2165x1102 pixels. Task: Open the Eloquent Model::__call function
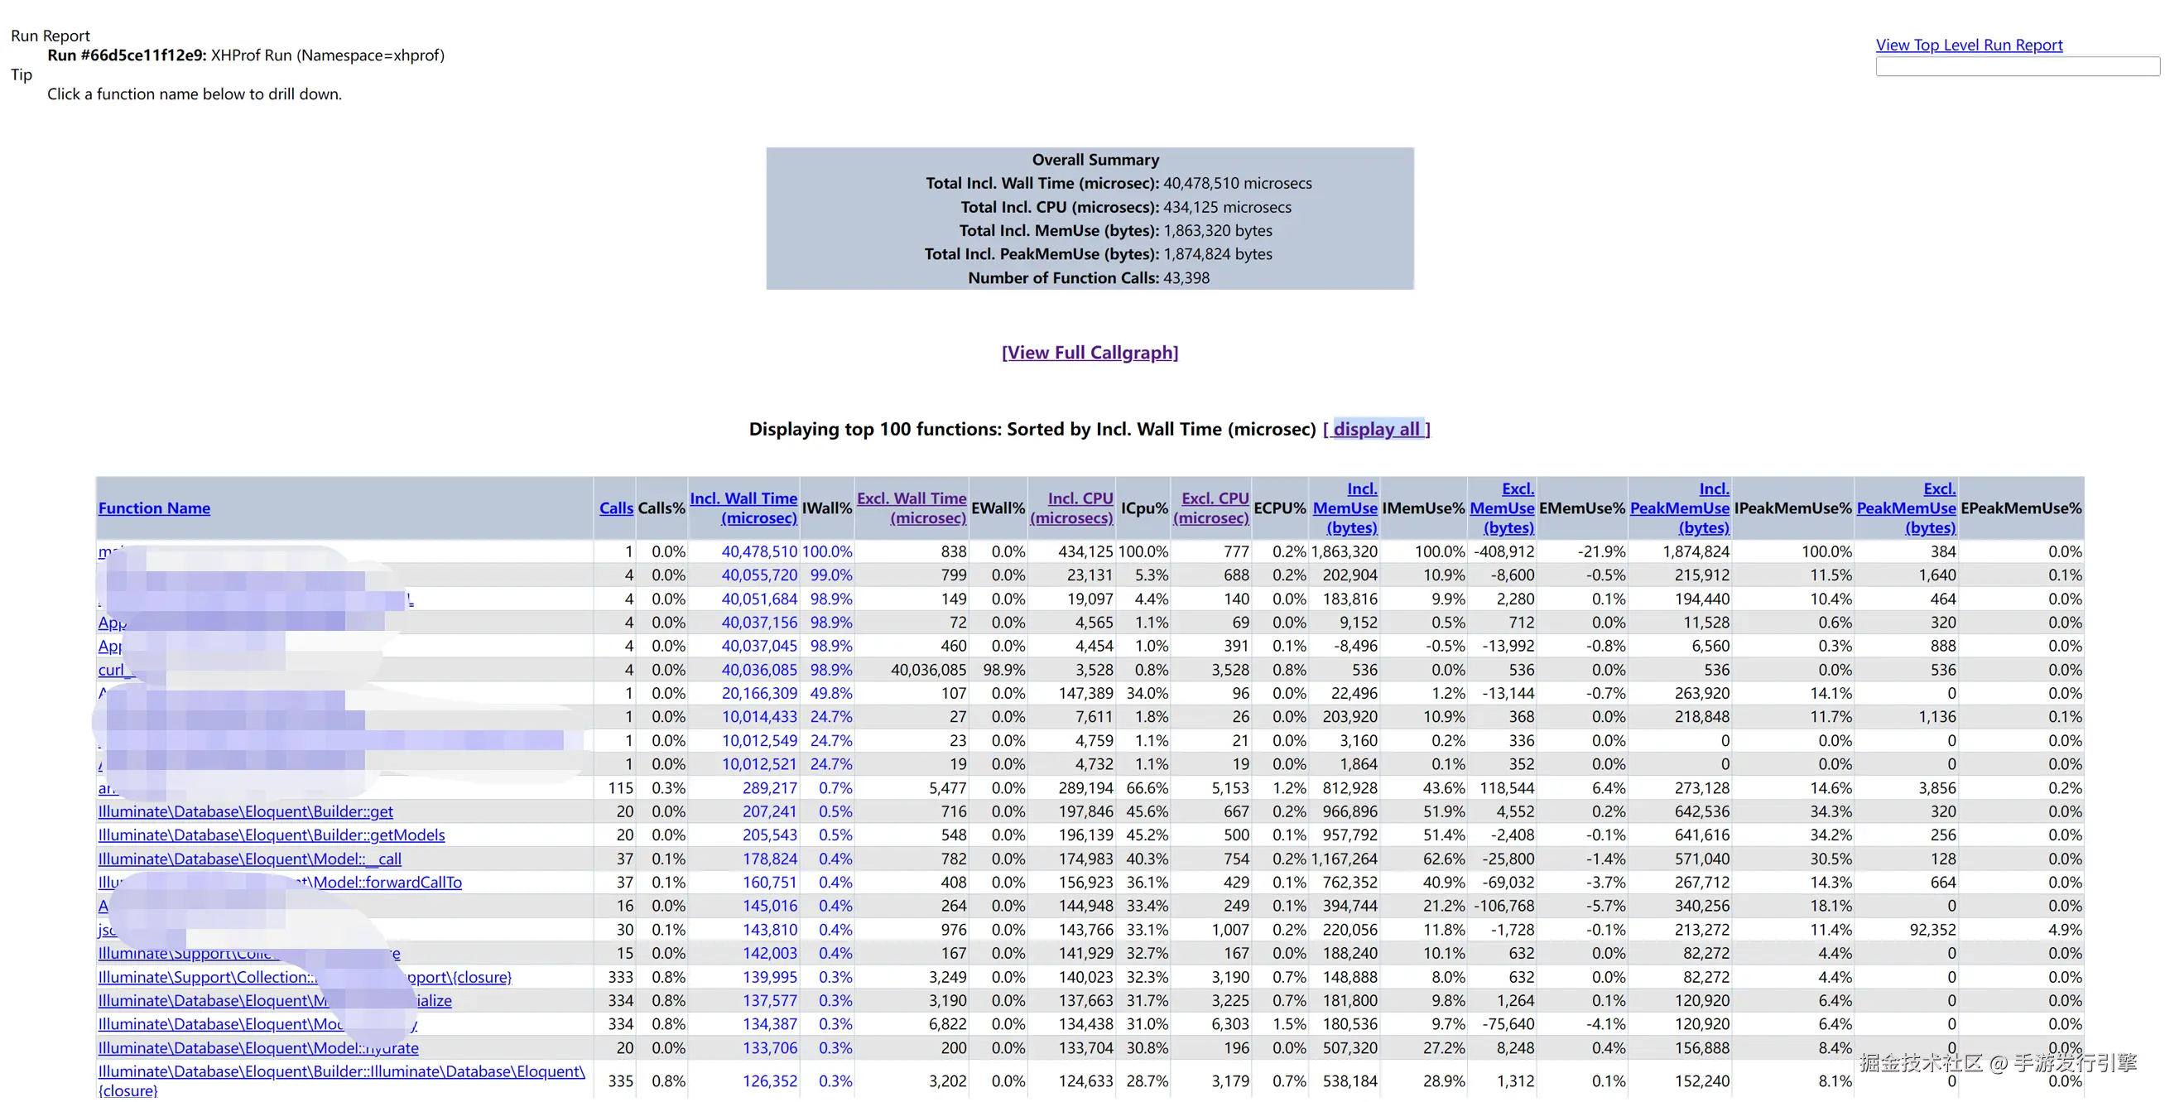click(249, 859)
